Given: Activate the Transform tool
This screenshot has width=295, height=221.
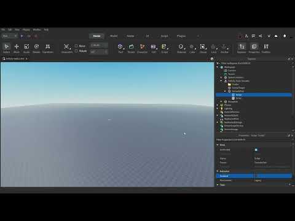Looking at the screenshot, I should [x=48, y=48].
